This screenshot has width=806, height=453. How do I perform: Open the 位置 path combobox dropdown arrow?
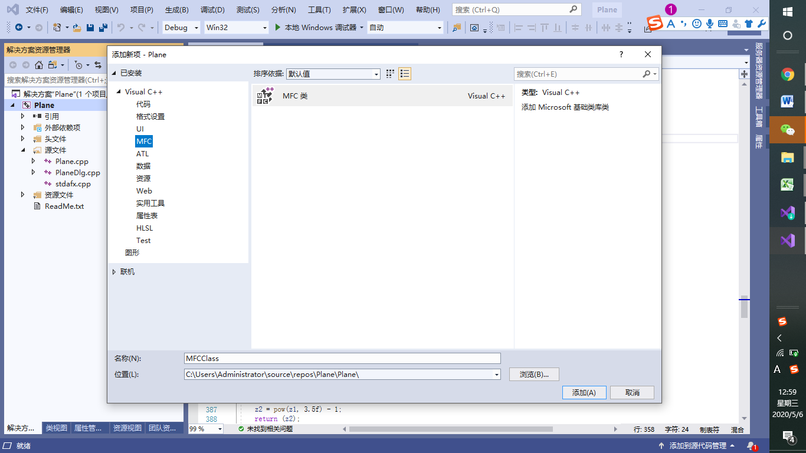point(496,375)
